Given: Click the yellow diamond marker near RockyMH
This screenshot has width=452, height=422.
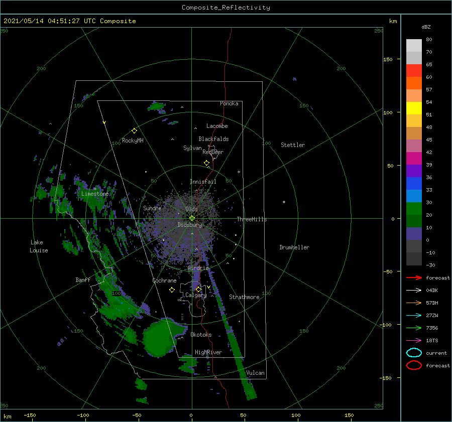Looking at the screenshot, I should click(134, 131).
